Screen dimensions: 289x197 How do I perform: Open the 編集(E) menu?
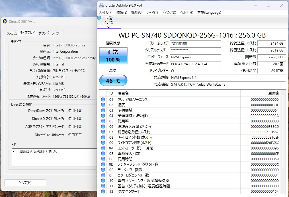[122, 12]
